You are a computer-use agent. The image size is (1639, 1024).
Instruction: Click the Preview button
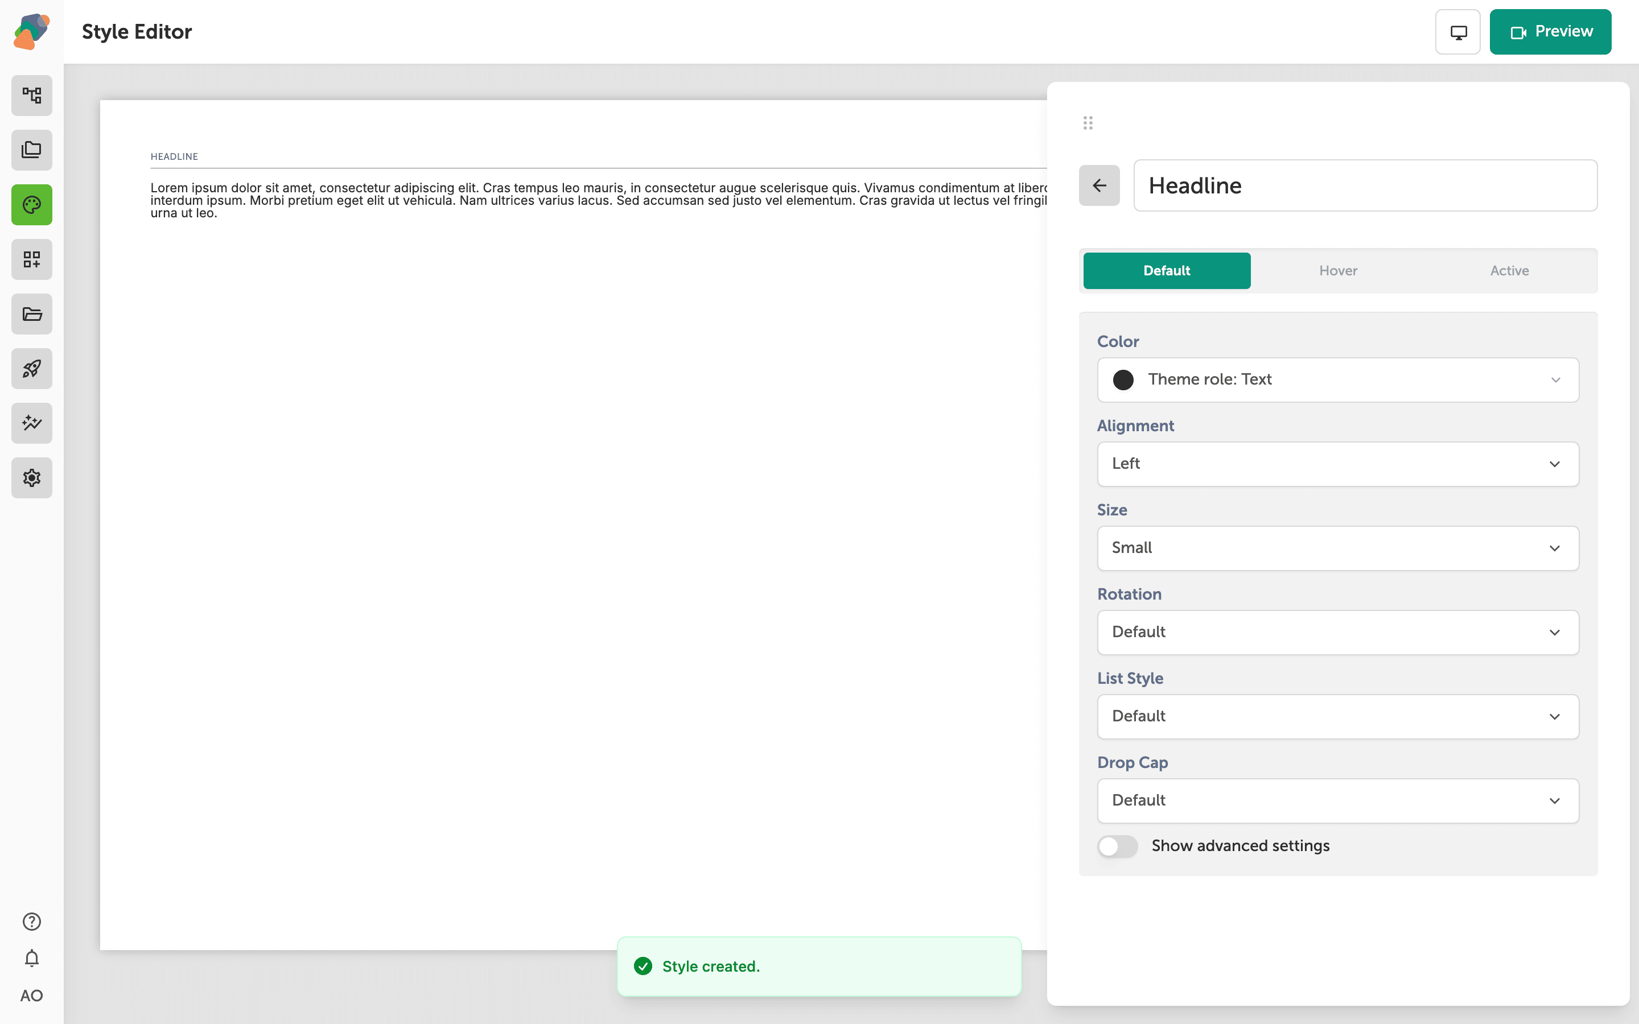pos(1550,32)
